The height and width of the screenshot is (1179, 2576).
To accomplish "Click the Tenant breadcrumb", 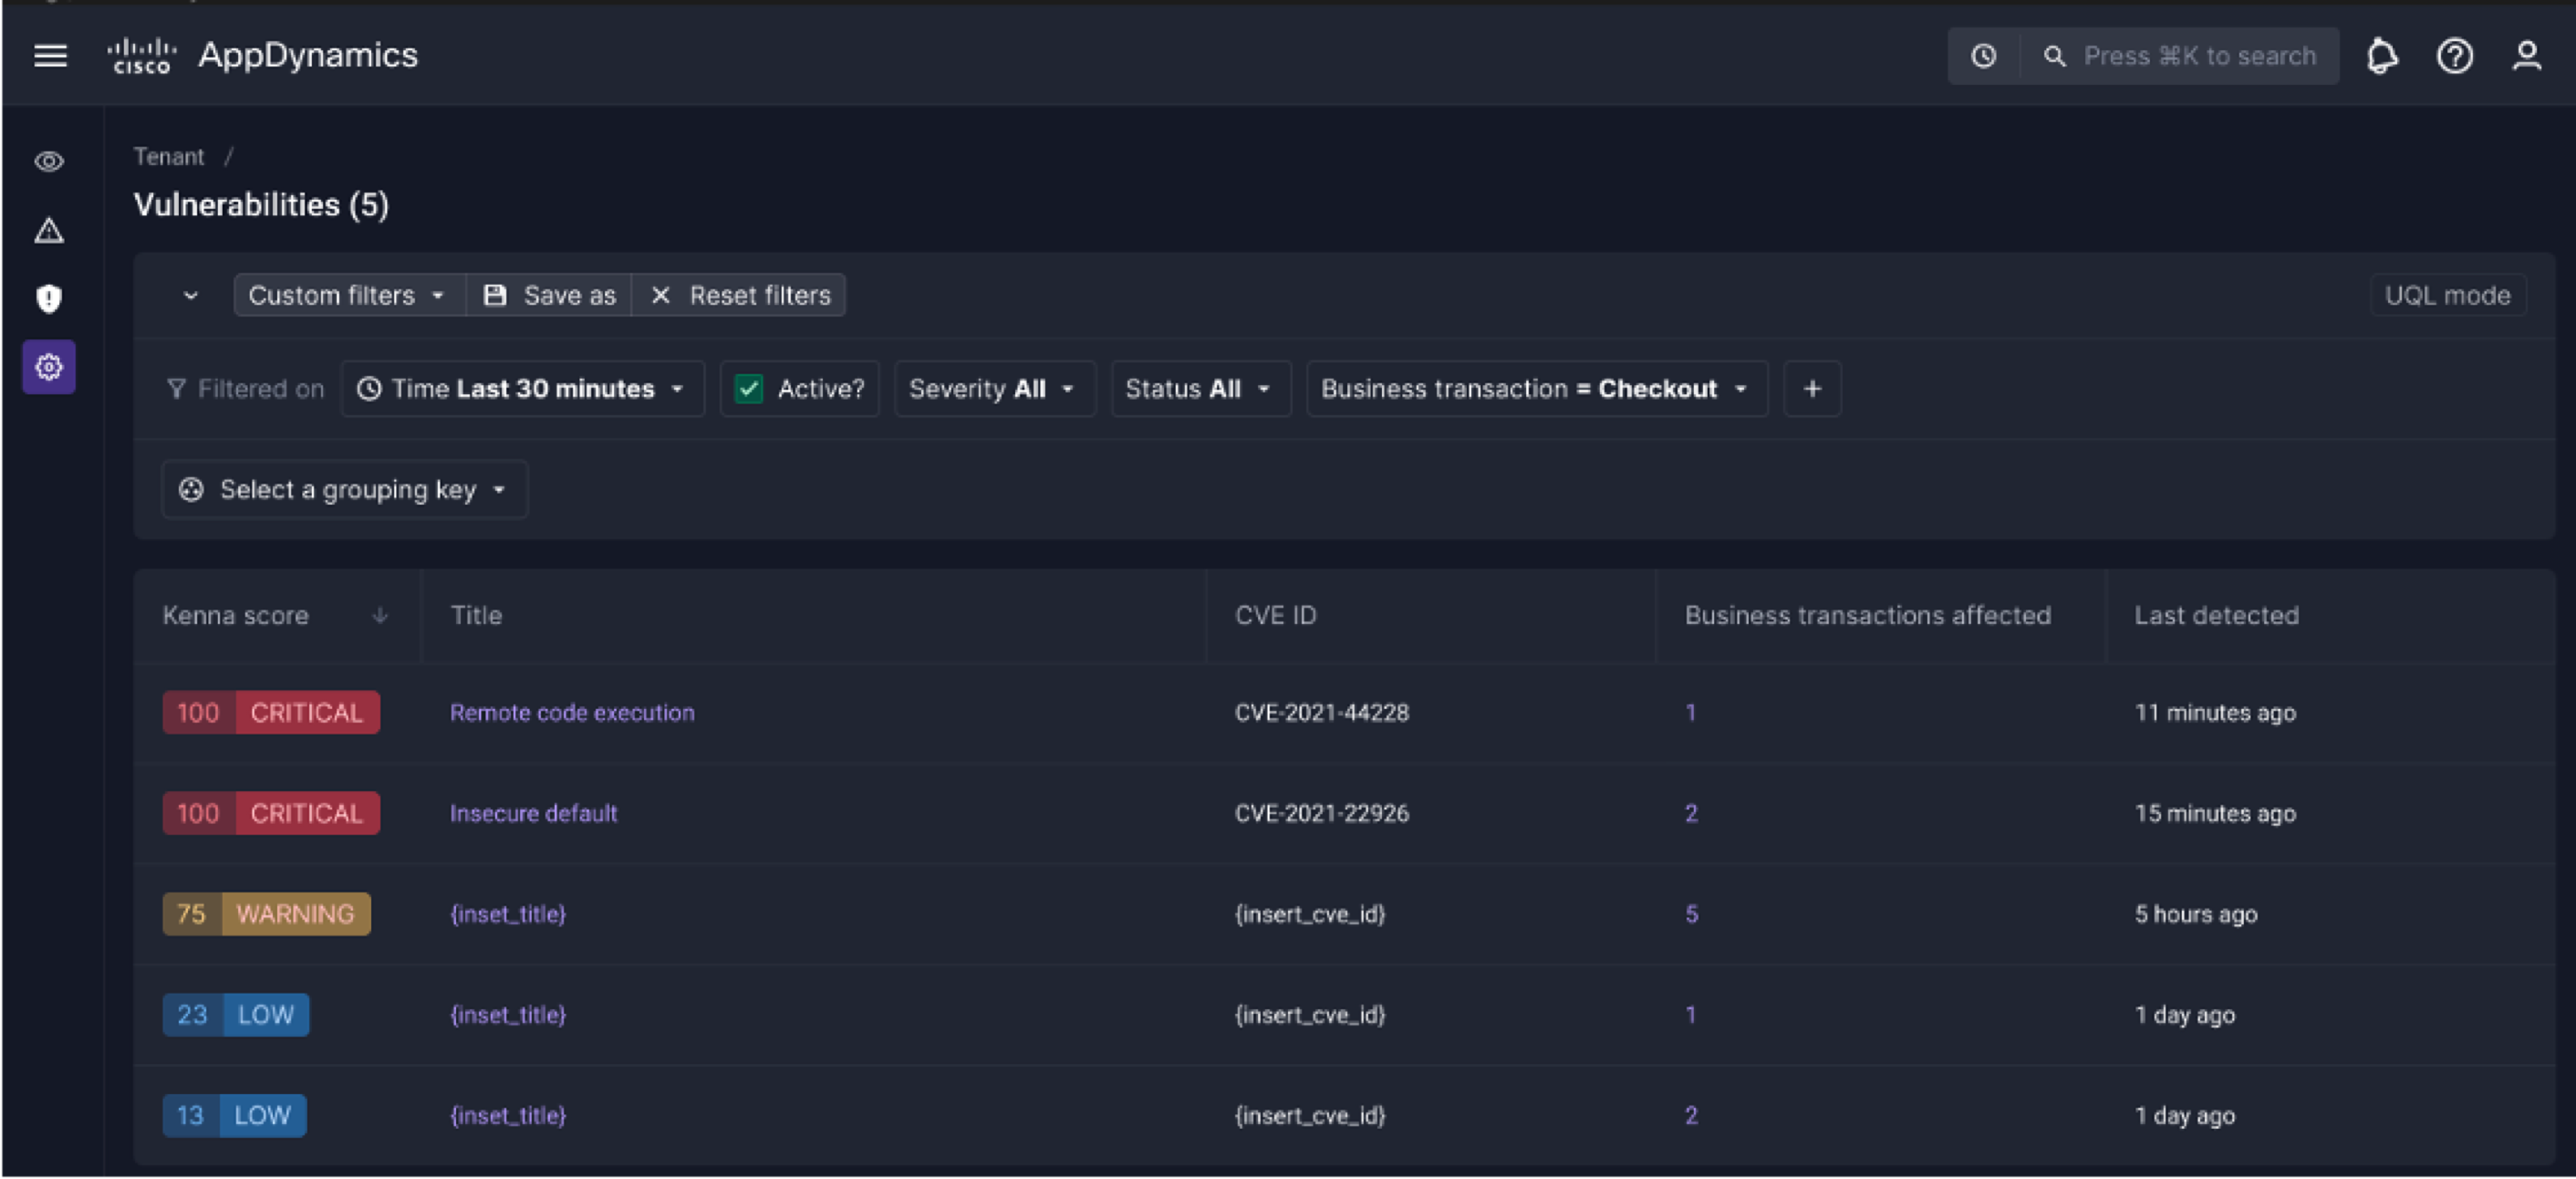I will click(x=169, y=157).
